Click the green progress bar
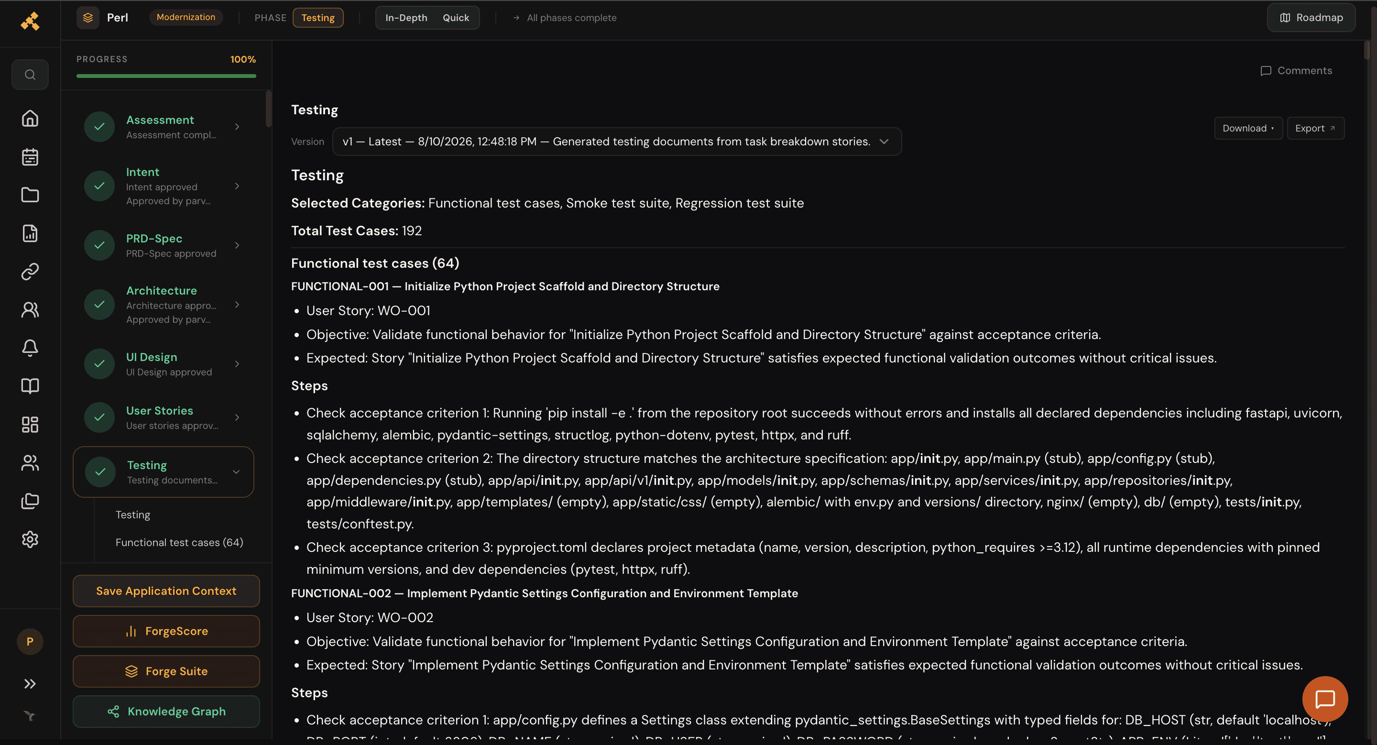The image size is (1377, 745). (166, 76)
